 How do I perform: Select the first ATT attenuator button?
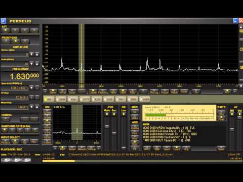6,30
